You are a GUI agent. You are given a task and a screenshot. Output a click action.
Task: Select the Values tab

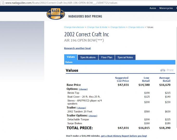coord(71,57)
